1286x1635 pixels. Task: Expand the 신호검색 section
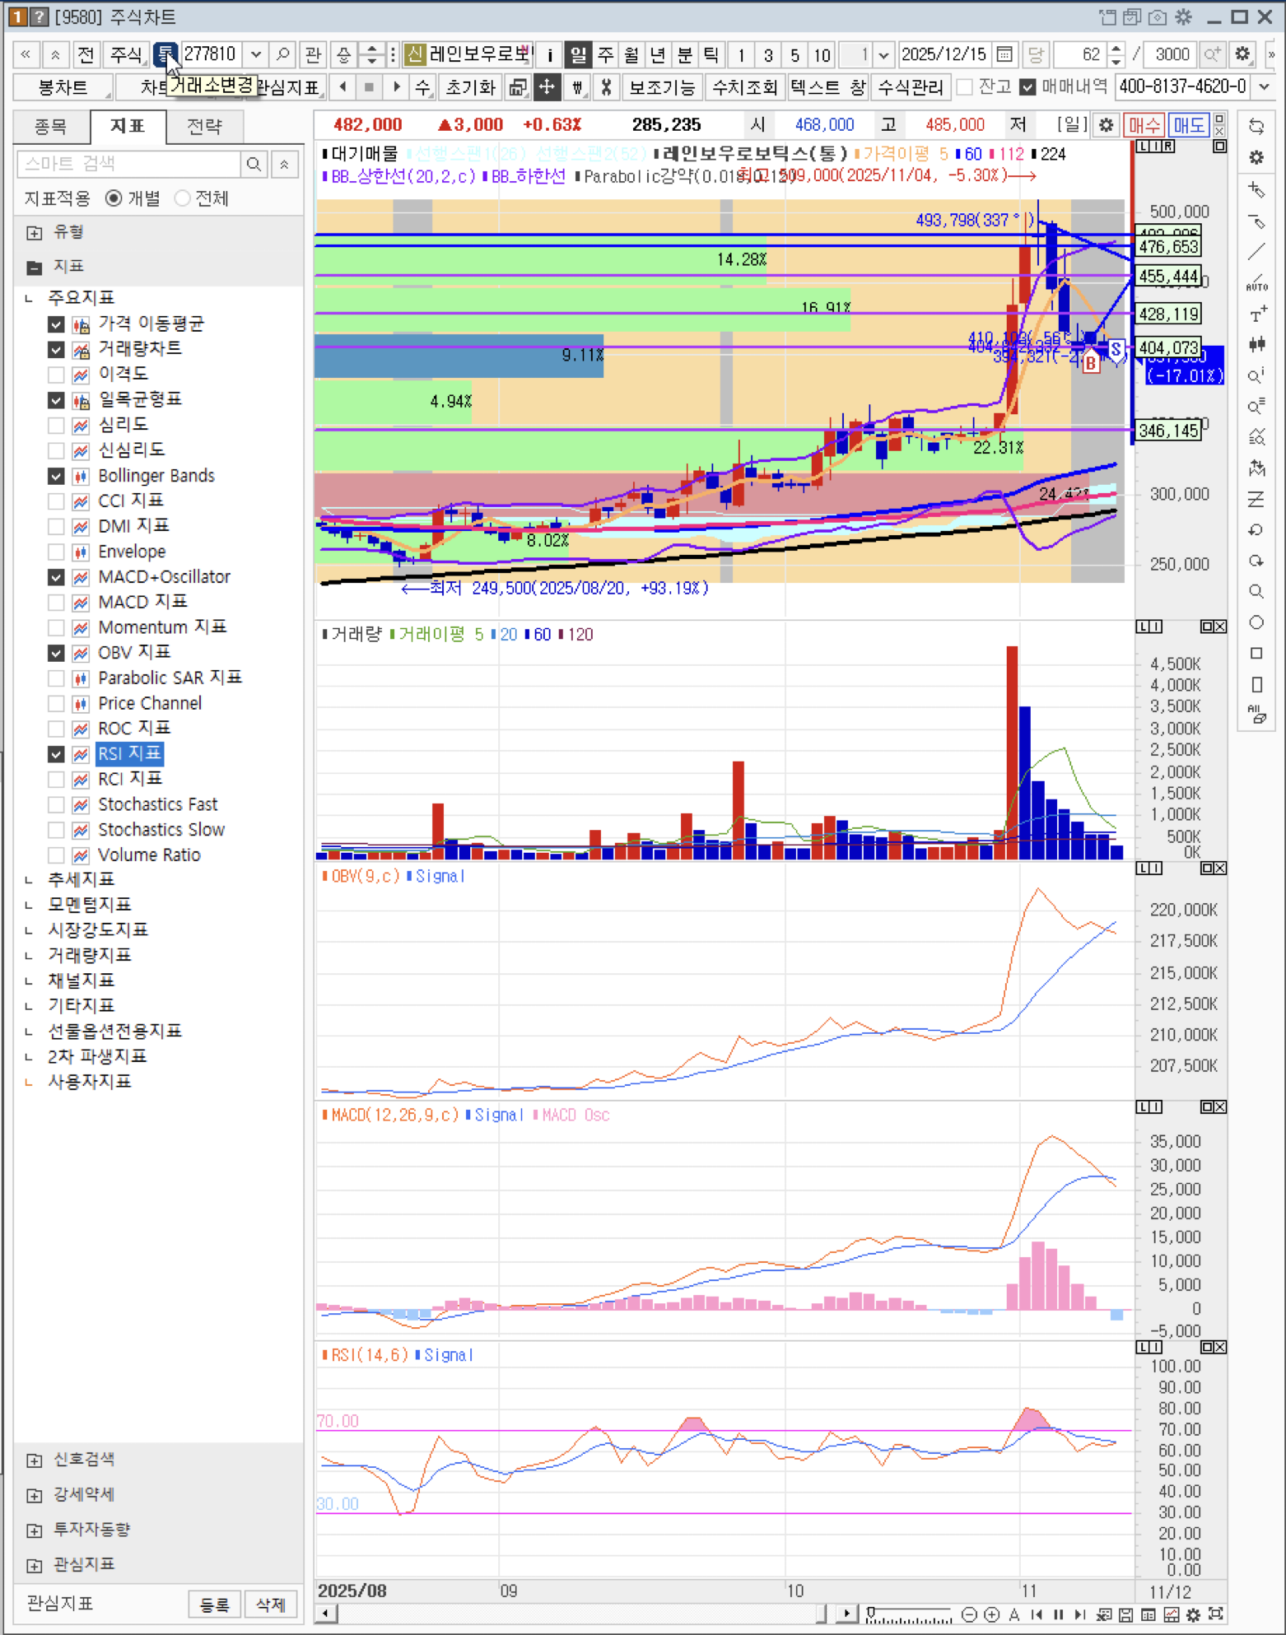click(35, 1460)
